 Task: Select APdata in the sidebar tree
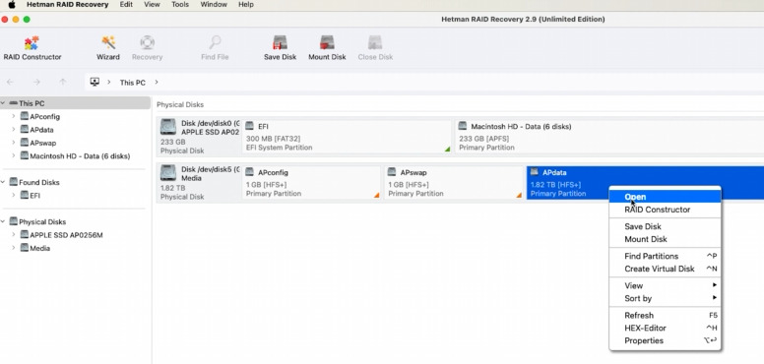click(42, 130)
